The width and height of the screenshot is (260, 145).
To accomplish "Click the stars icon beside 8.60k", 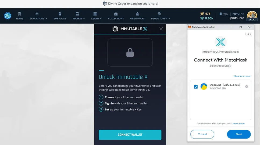I will (202, 18).
